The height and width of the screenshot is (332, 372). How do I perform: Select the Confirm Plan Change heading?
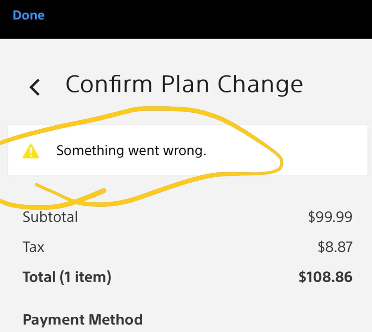(184, 84)
